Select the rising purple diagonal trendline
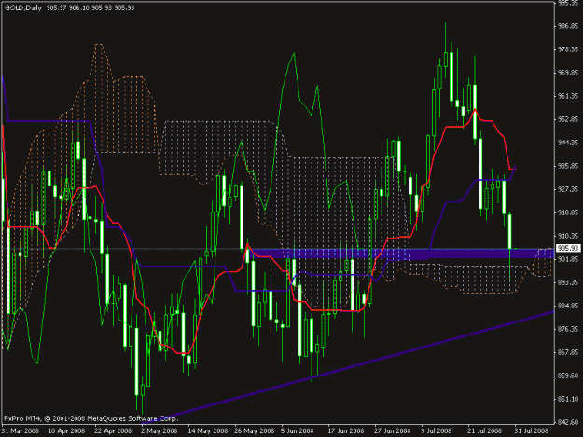Image resolution: width=583 pixels, height=437 pixels. 350,367
